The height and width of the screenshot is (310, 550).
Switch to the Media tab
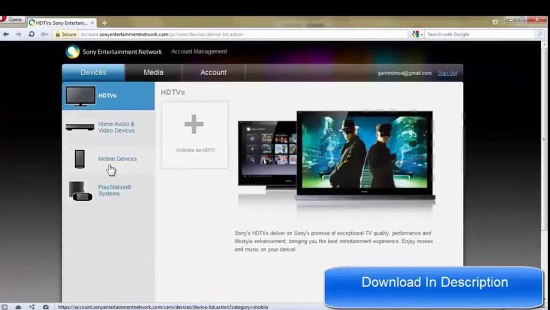pyautogui.click(x=154, y=72)
